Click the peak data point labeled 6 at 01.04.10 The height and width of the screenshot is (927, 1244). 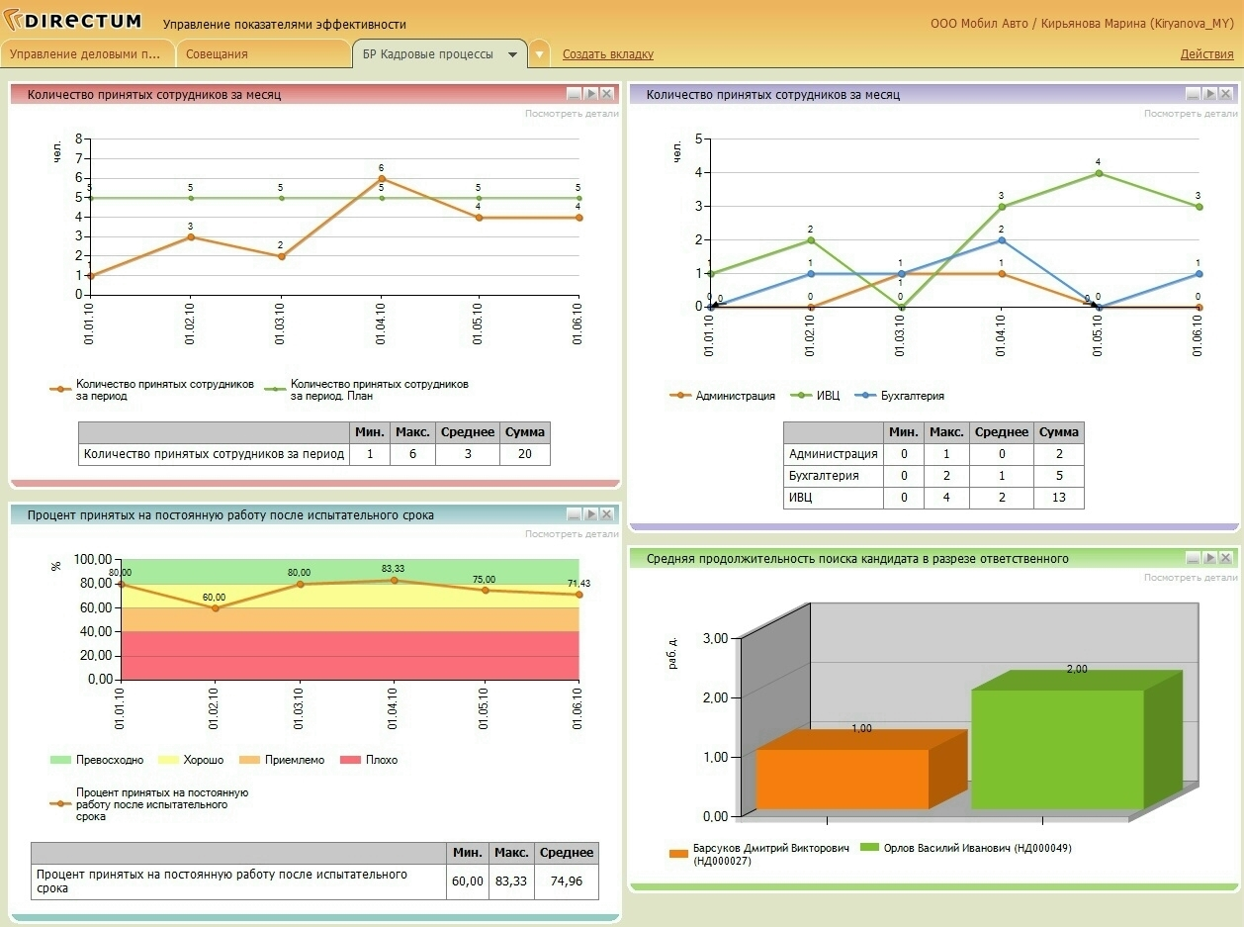pos(382,178)
